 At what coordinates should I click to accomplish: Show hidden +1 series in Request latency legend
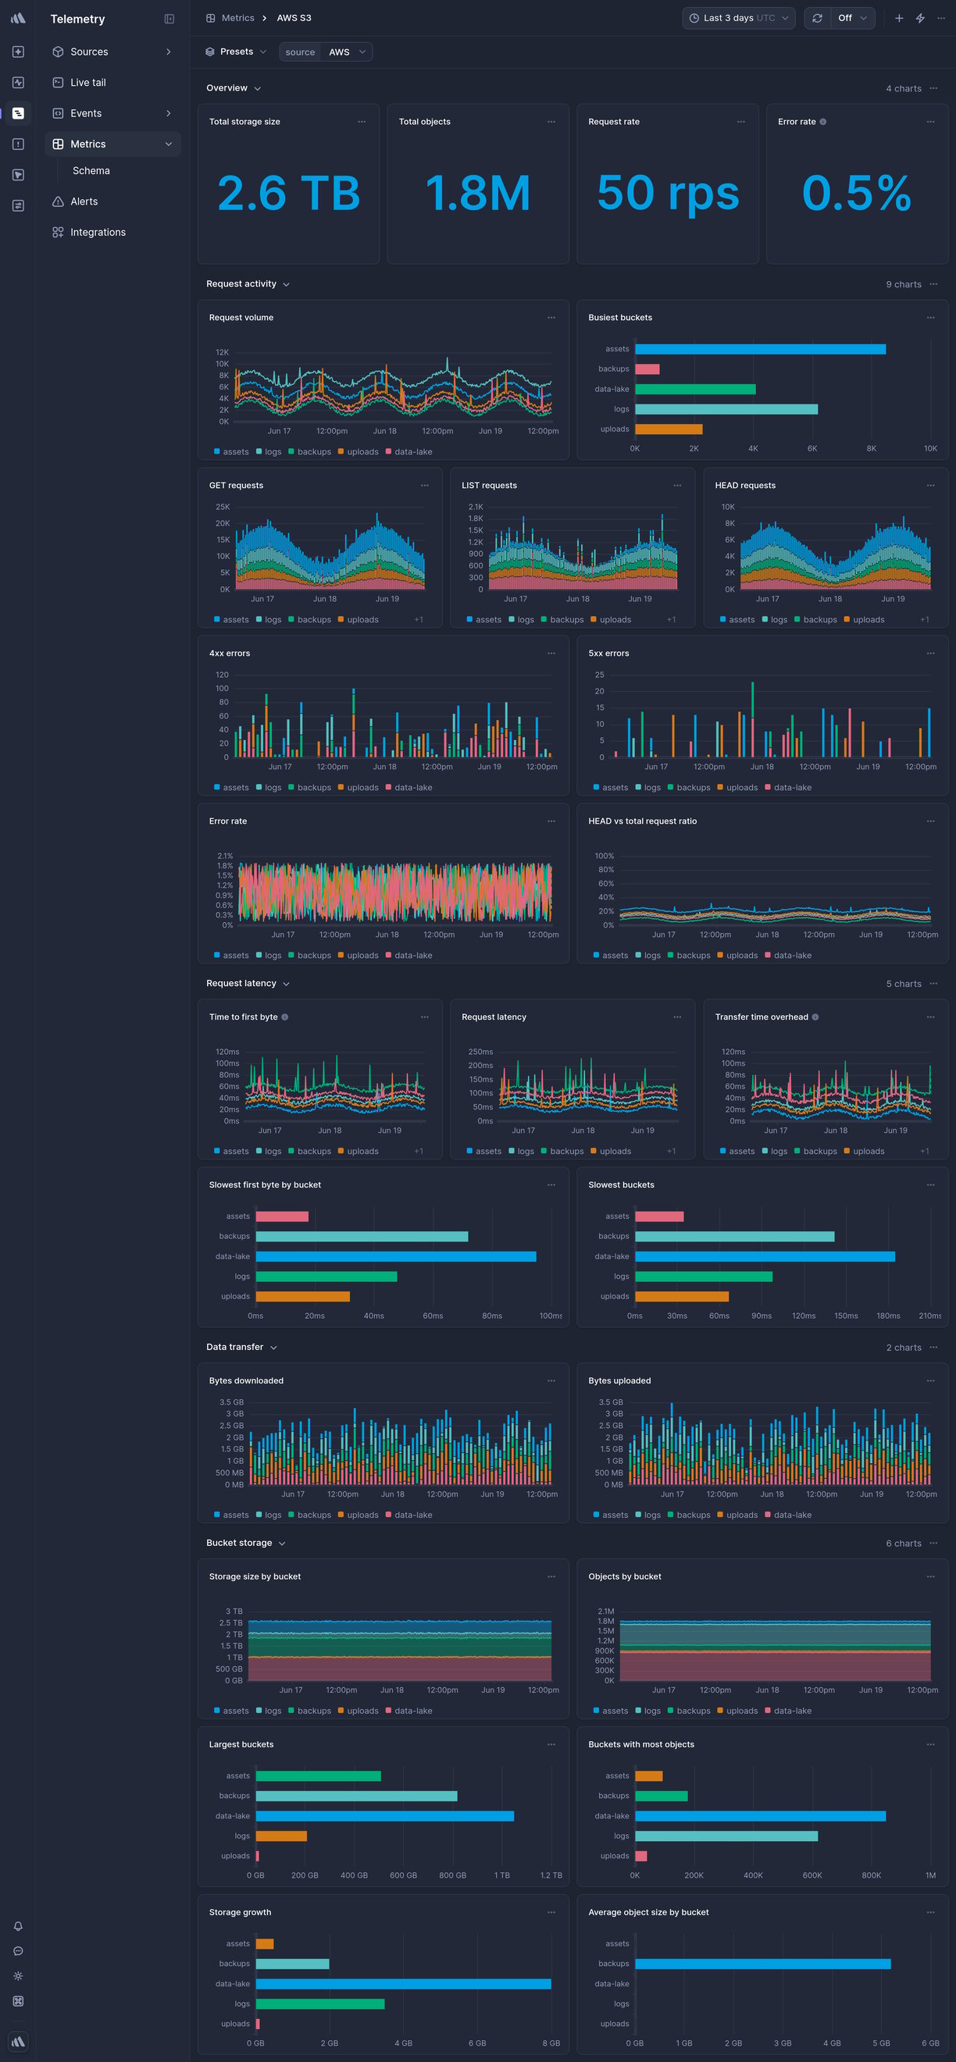(x=671, y=1151)
